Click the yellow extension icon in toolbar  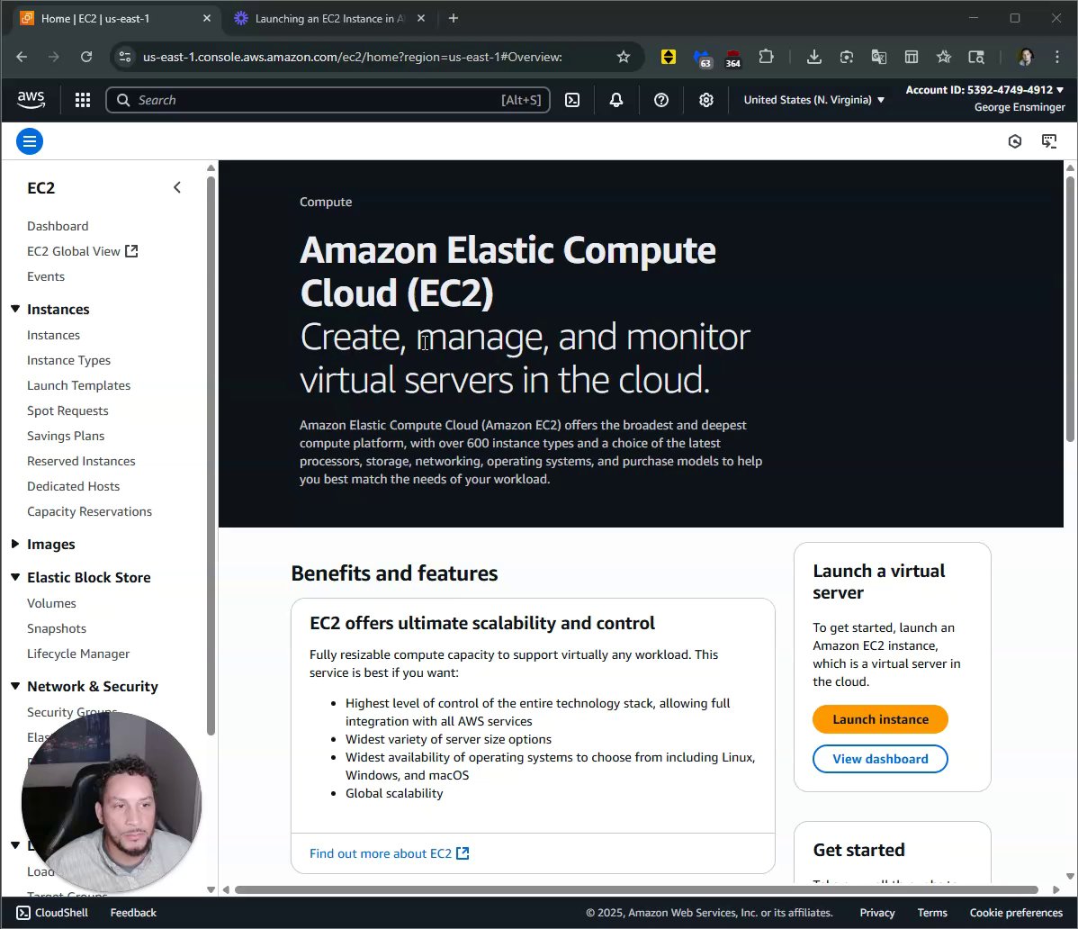click(x=669, y=57)
